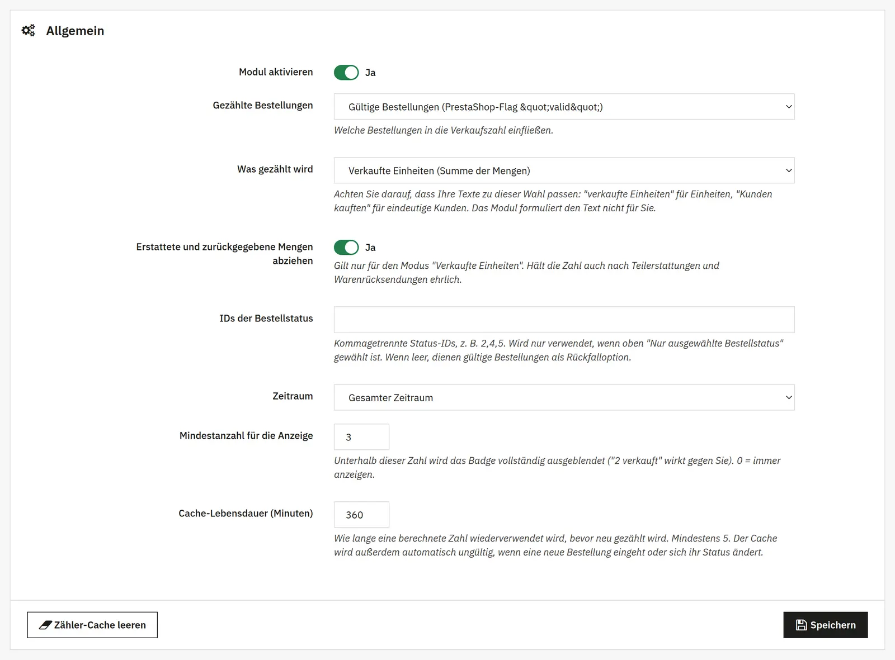Open the Gezählte Bestellungen dropdown
This screenshot has height=660, width=895.
tap(564, 107)
